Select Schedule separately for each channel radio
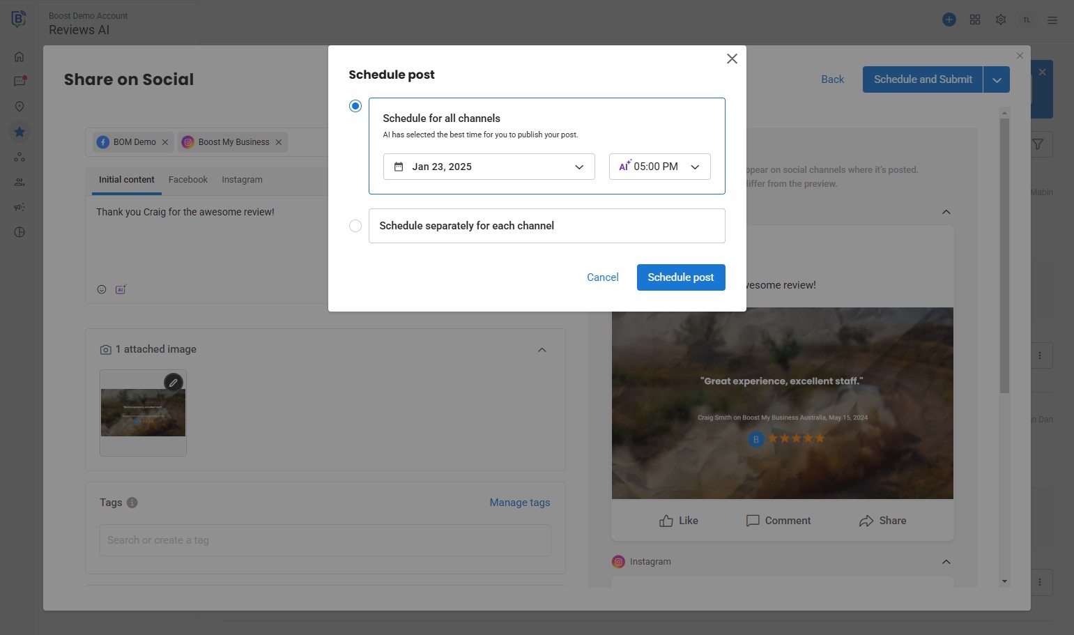Viewport: 1074px width, 635px height. click(x=355, y=226)
